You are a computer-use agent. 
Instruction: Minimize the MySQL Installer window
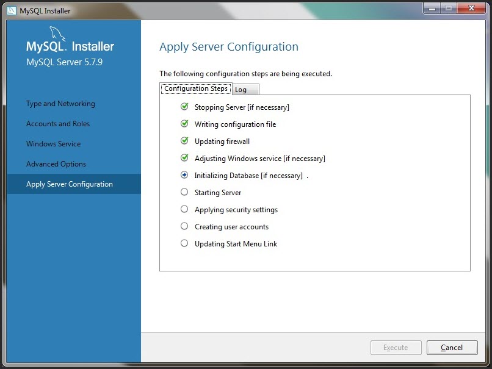(x=432, y=8)
